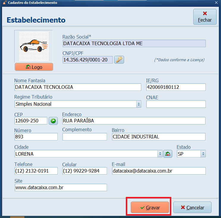Click the Logo upload button
Screen dimensions: 221x218
click(x=34, y=67)
